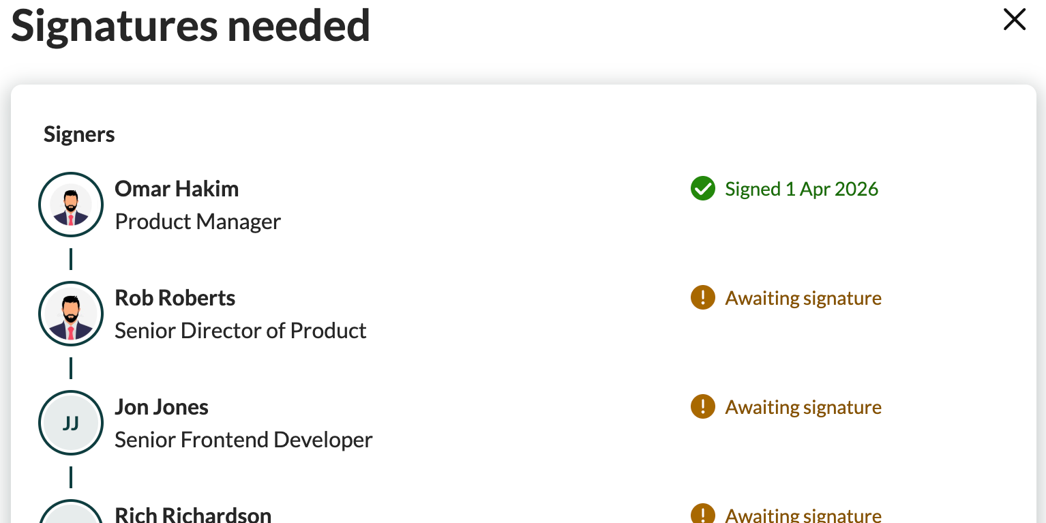Click Jon Jones' orange awaiting warning icon
This screenshot has height=523, width=1046.
702,407
